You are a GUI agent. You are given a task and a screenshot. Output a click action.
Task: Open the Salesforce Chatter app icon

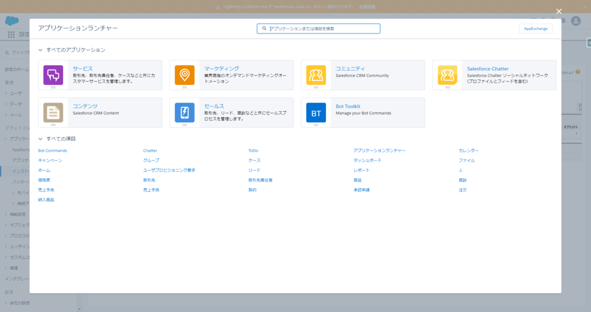point(448,75)
